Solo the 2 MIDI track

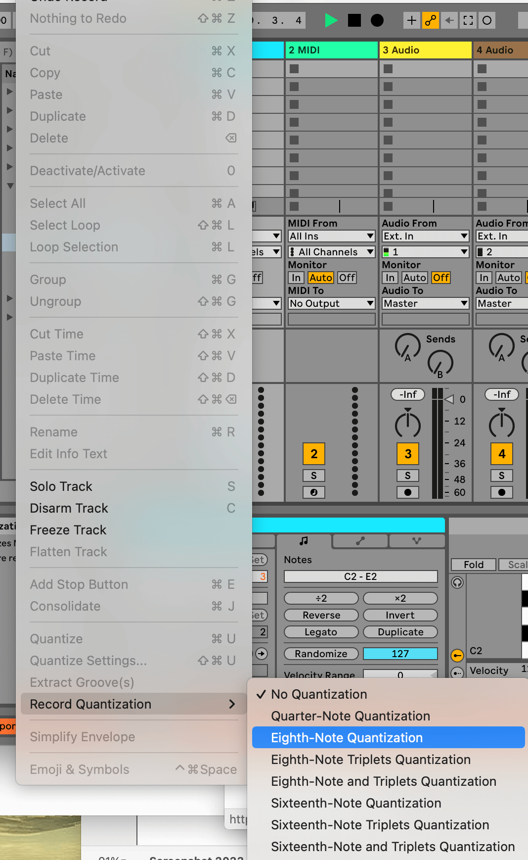point(314,476)
